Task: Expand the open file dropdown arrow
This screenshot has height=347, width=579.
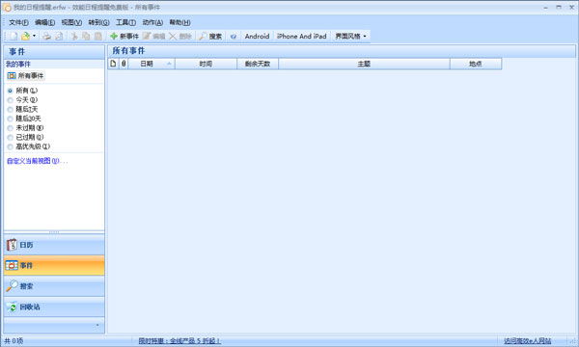Action: click(x=34, y=36)
